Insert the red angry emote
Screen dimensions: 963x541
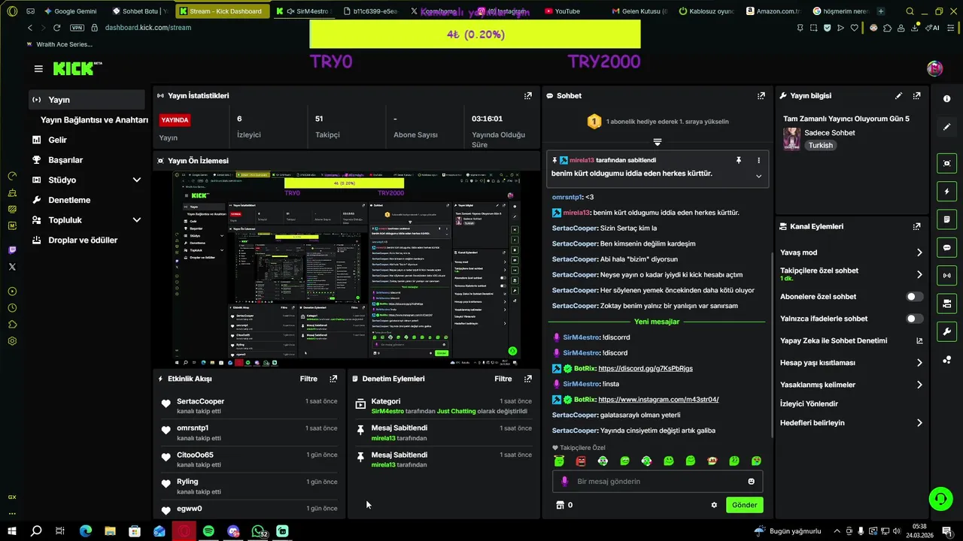pyautogui.click(x=581, y=461)
